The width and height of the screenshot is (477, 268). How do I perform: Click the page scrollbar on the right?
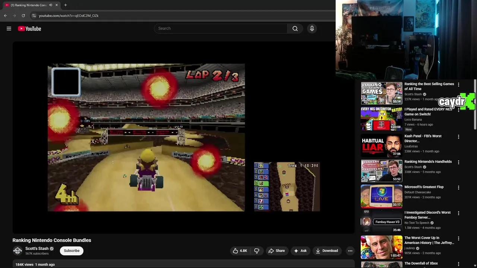tap(475, 104)
